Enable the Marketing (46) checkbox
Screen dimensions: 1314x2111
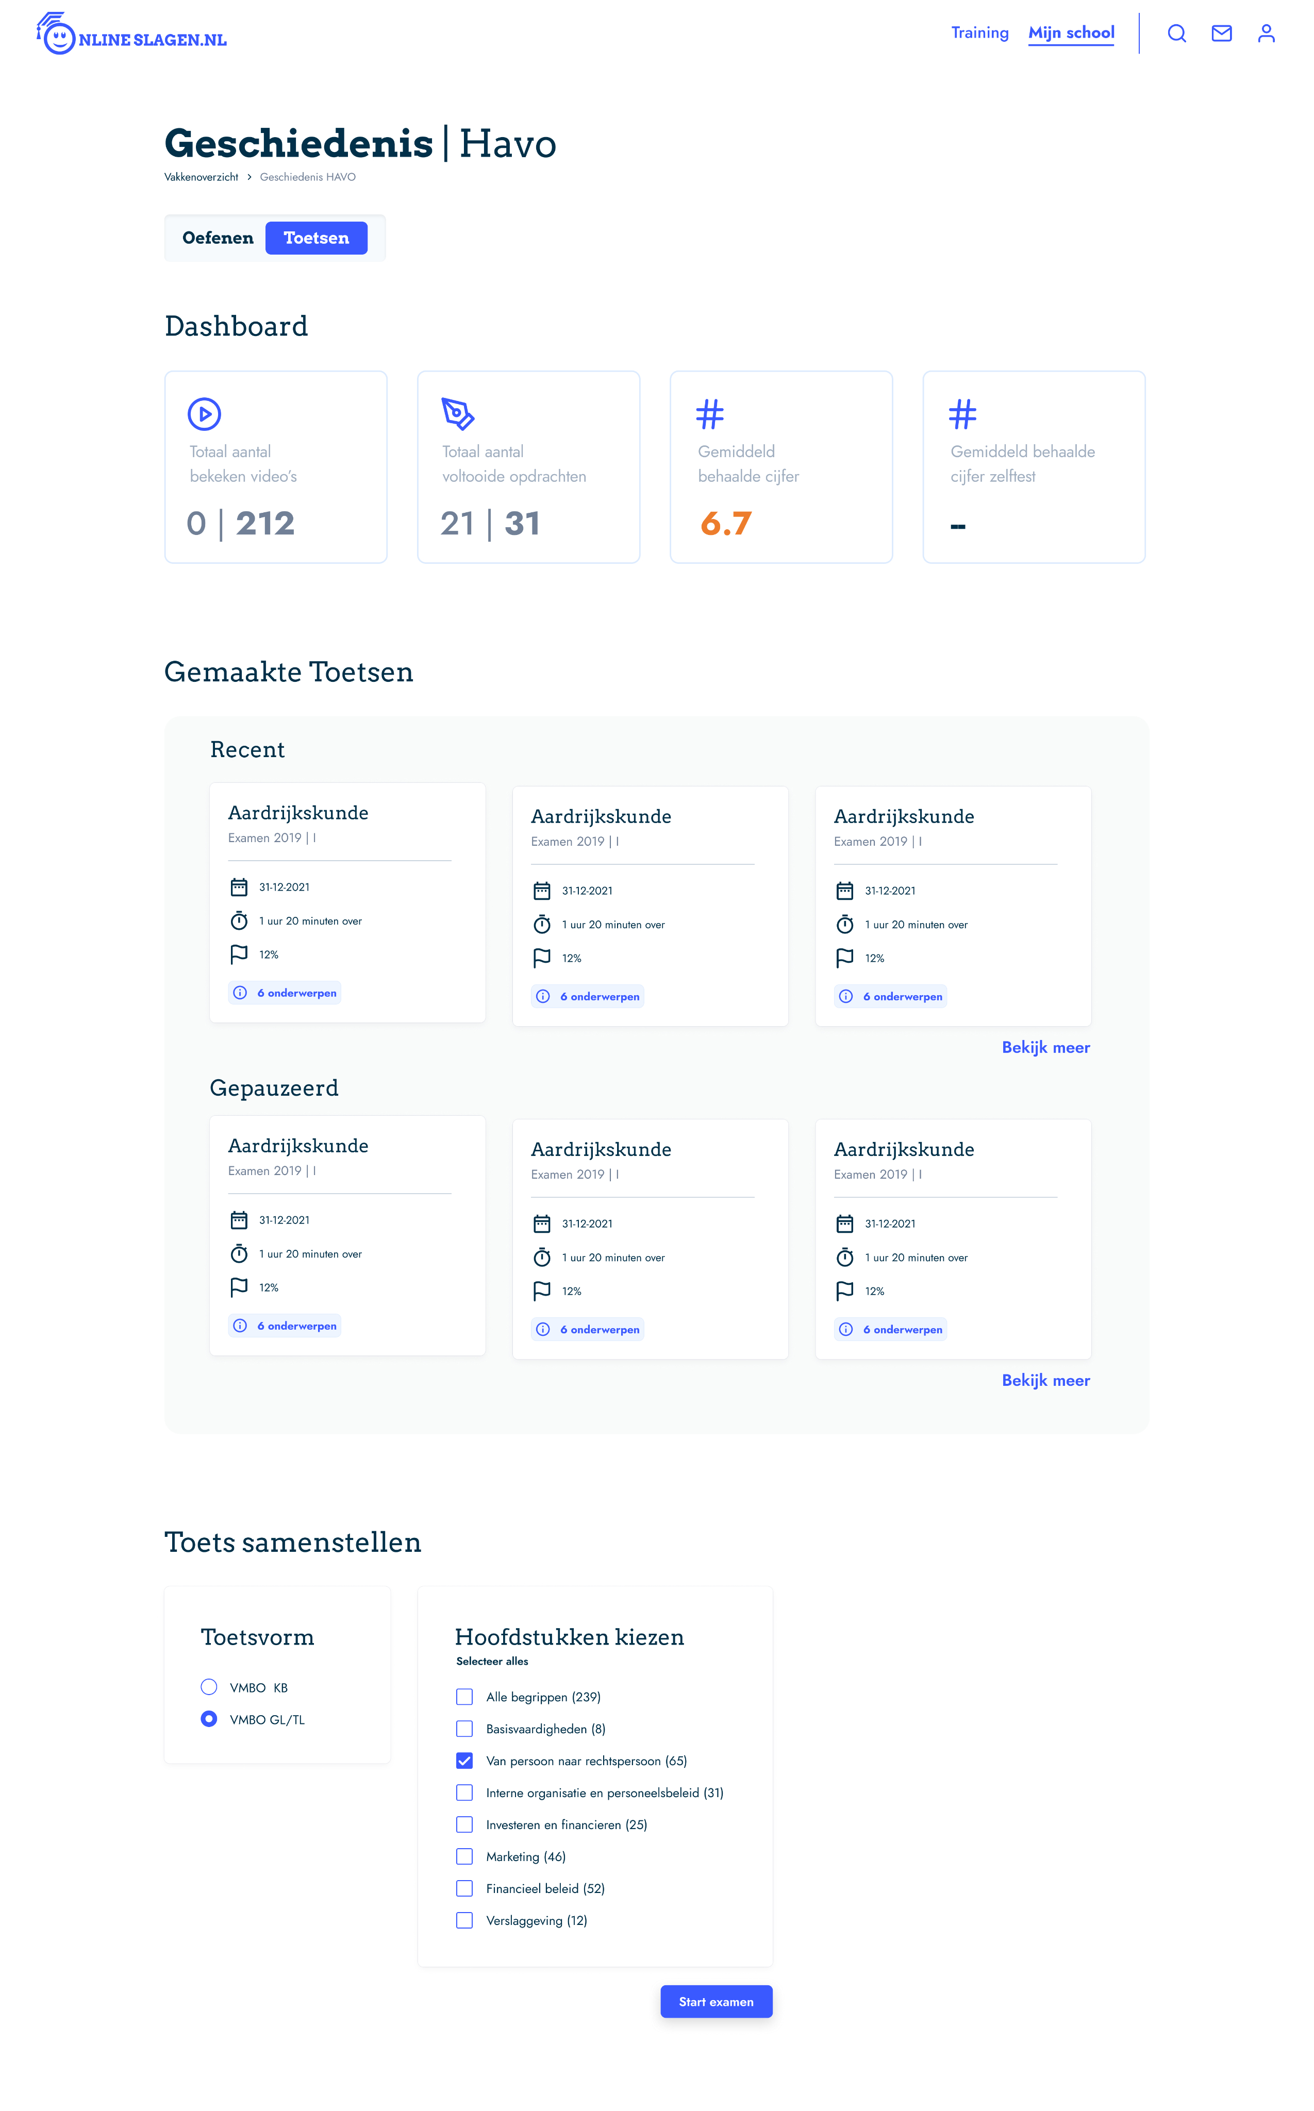(x=465, y=1855)
